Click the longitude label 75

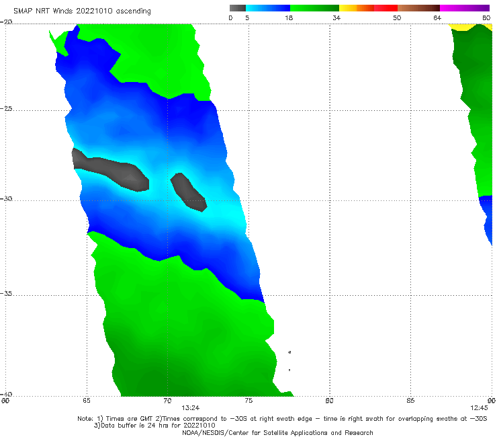248,401
